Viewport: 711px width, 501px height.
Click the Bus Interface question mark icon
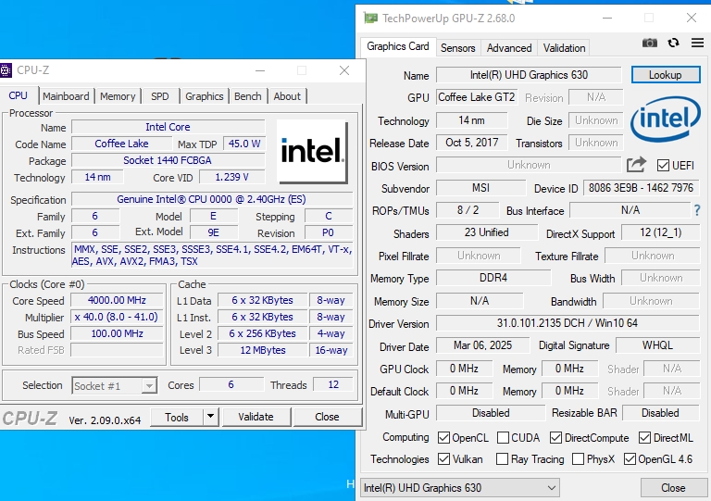697,210
